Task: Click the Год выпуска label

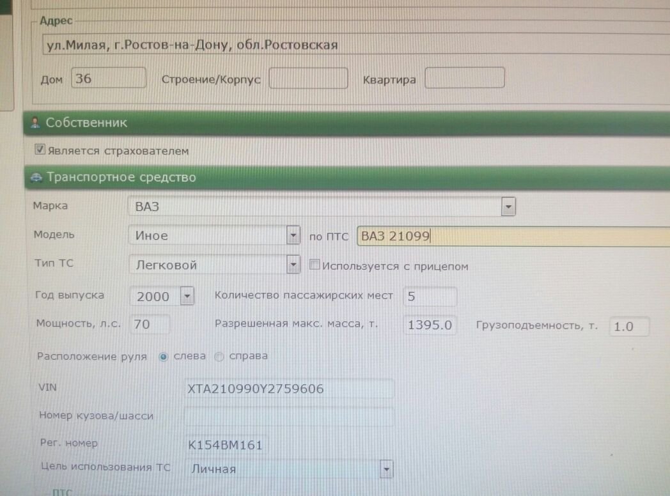Action: pyautogui.click(x=70, y=295)
